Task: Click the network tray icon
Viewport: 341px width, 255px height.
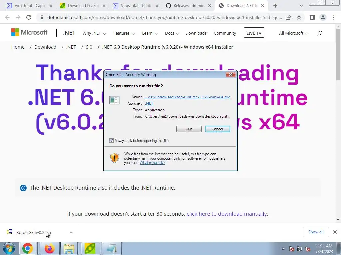Action: 299,249
